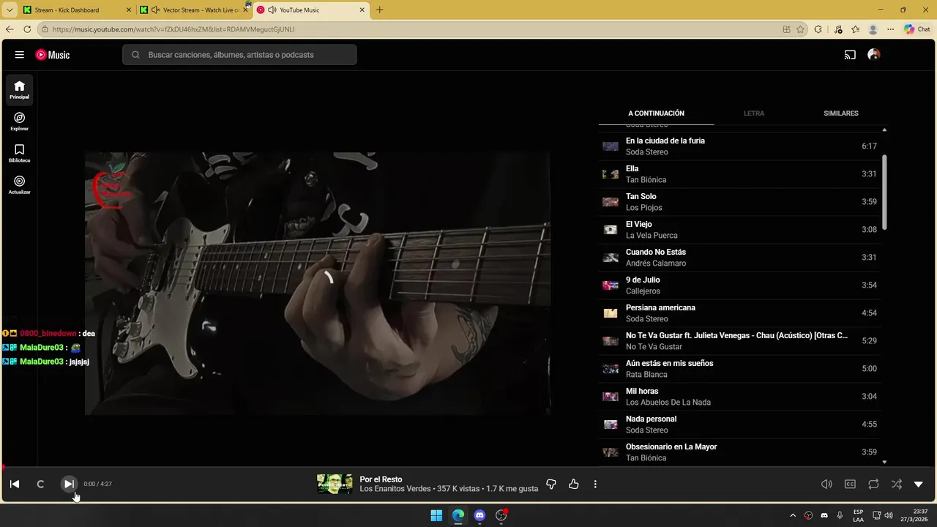Screen dimensions: 937x527
Task: Open the Windows Start menu
Action: coord(436,515)
